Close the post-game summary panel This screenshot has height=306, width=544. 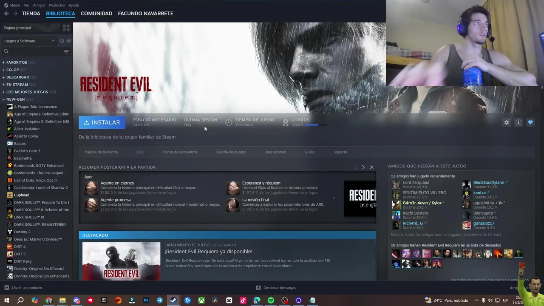[x=371, y=167]
